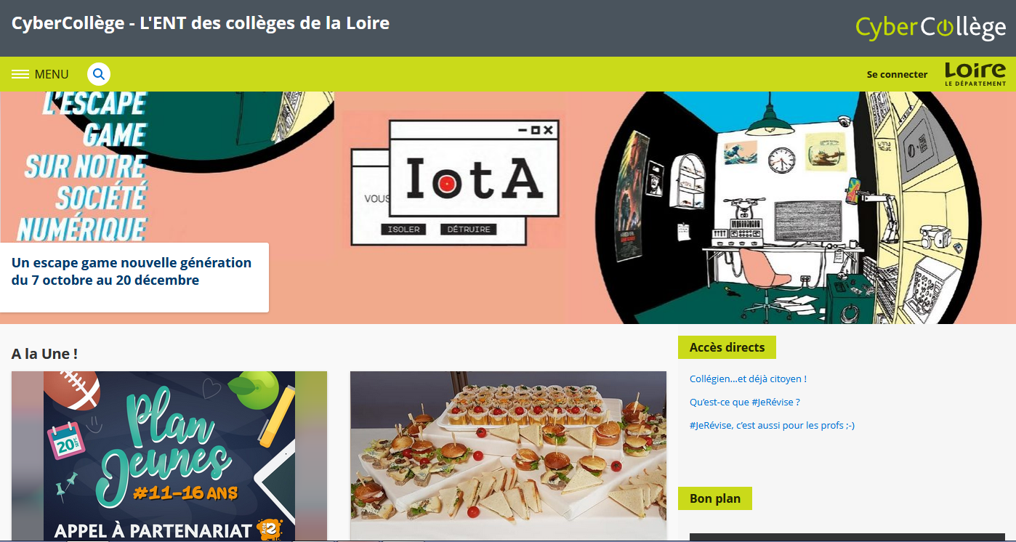Open the Plan Jeunes #11-16 ans thumbnail
The image size is (1016, 542).
[x=169, y=456]
